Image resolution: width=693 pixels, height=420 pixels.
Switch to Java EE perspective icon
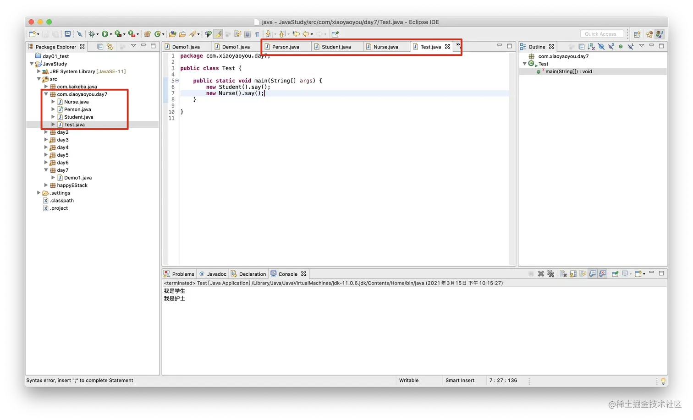pos(649,34)
